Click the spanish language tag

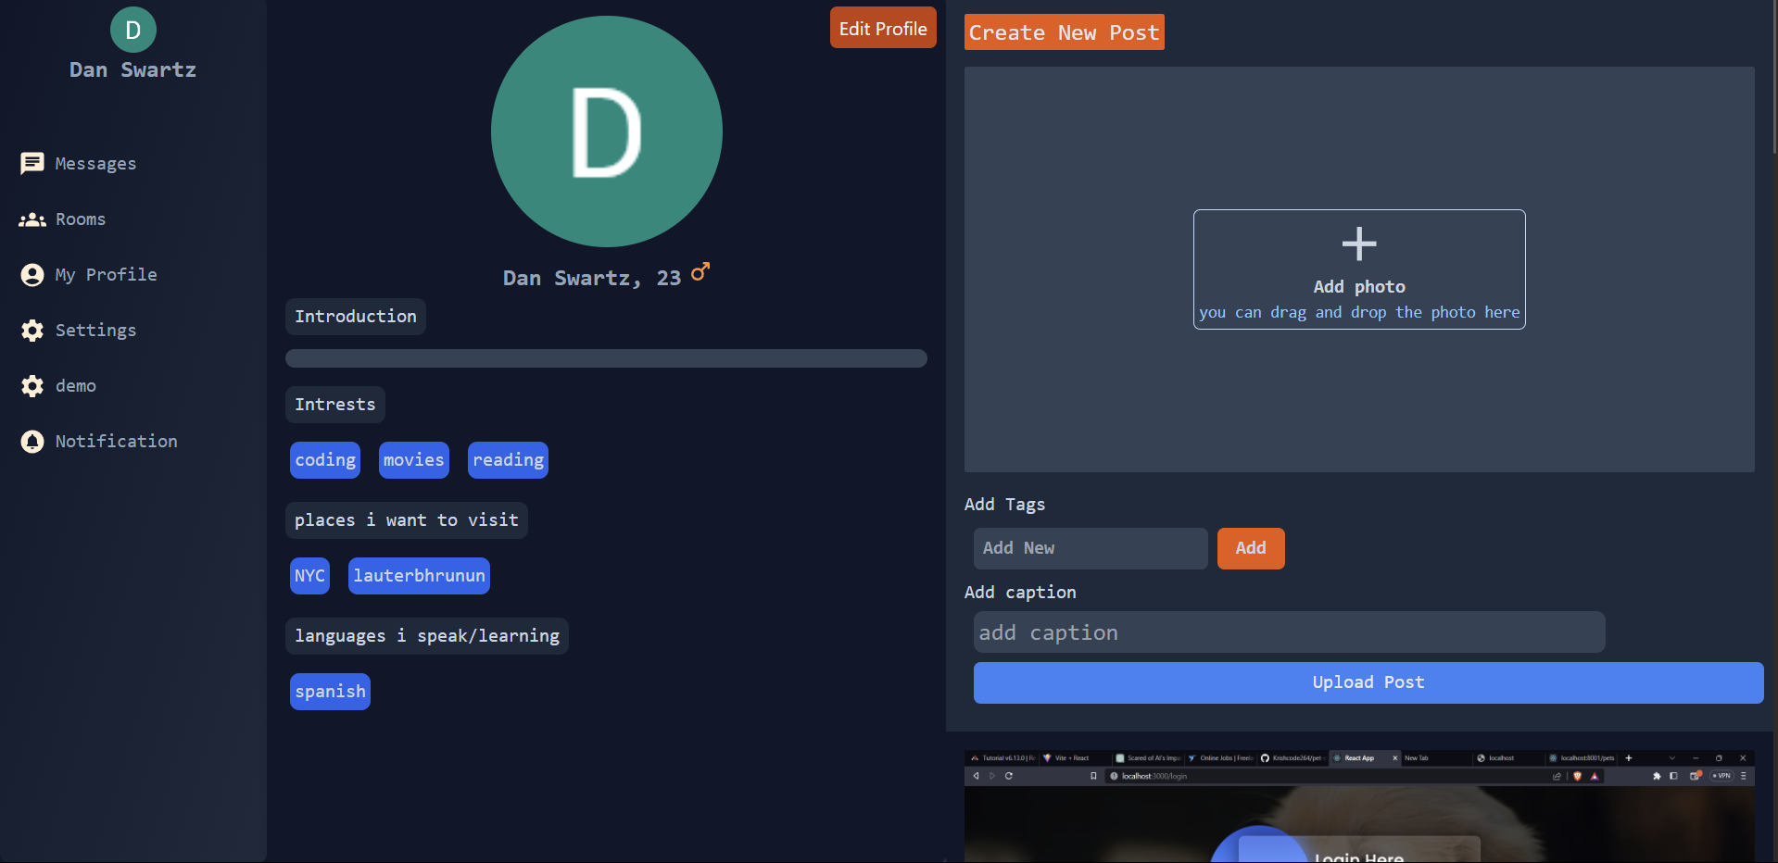tap(330, 692)
